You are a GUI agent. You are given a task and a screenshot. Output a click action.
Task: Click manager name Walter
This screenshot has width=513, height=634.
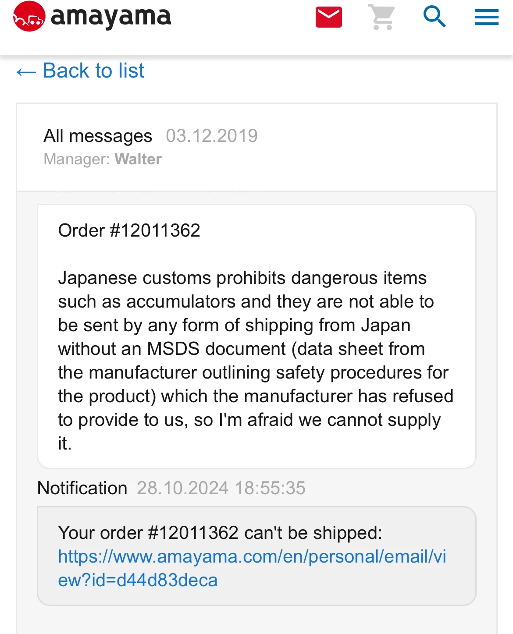[138, 159]
